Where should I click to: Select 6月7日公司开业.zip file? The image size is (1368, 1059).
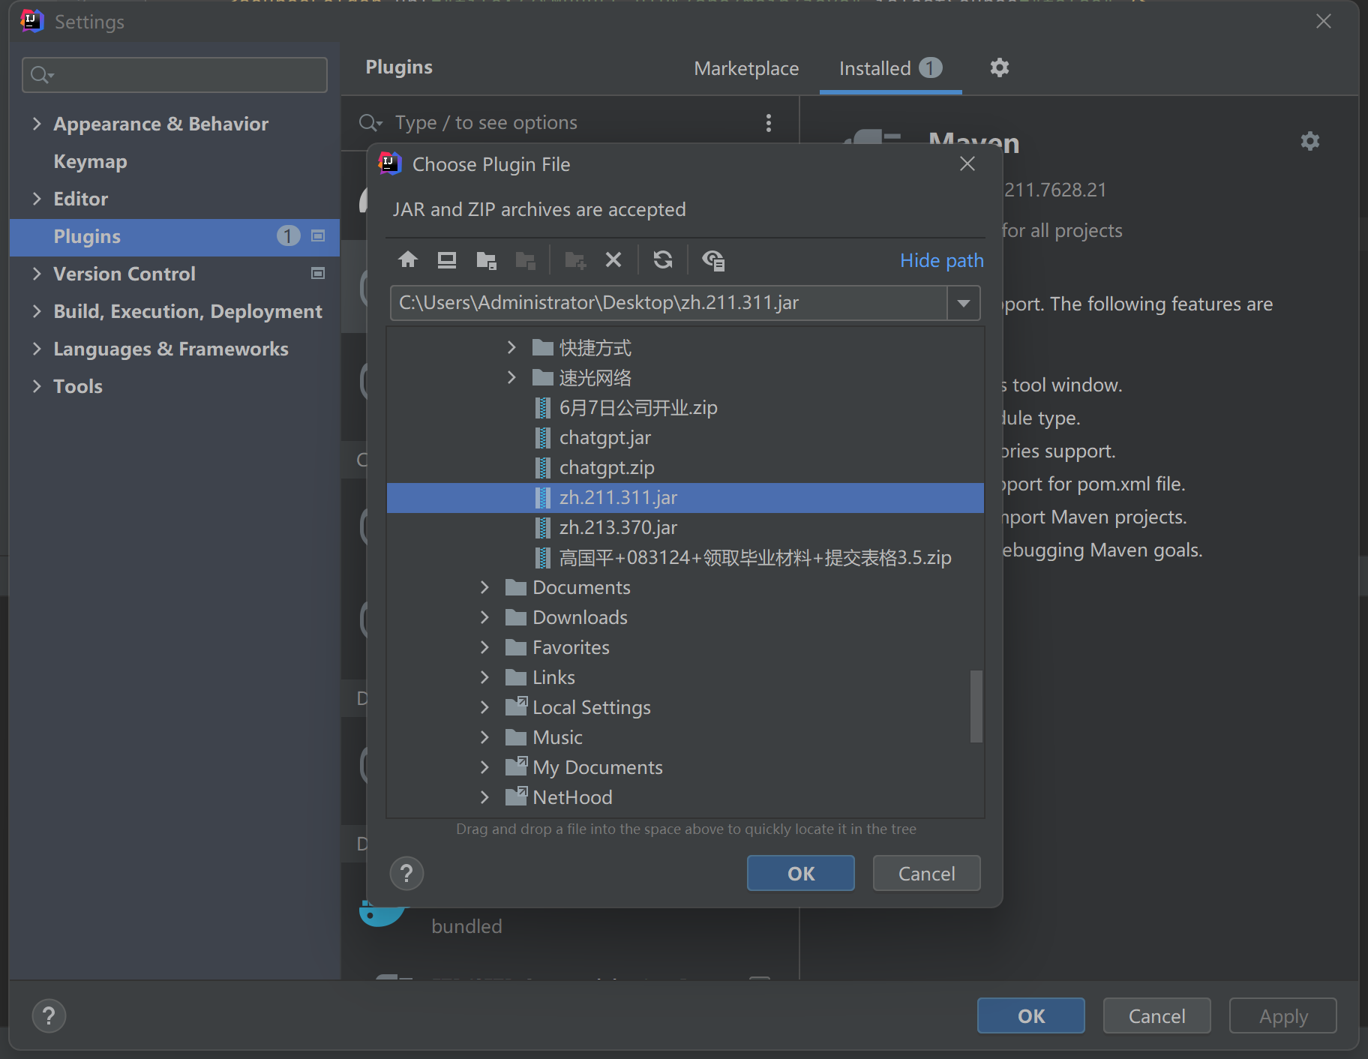(x=685, y=407)
